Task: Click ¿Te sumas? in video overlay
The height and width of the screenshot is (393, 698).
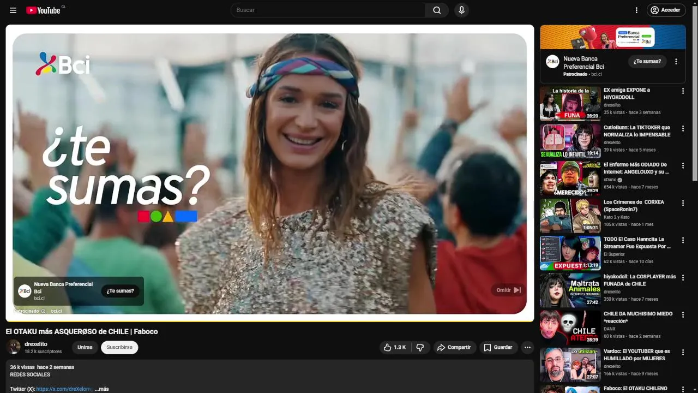Action: click(x=121, y=291)
